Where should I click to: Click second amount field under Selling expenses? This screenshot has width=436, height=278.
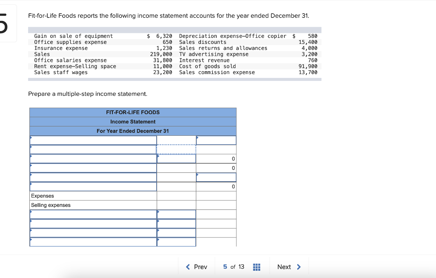[x=176, y=224]
